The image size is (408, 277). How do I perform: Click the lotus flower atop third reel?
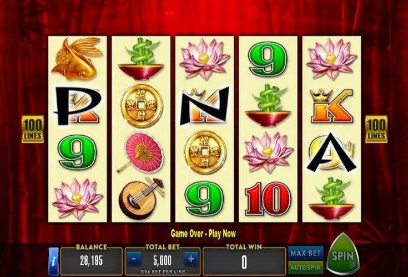tap(204, 59)
